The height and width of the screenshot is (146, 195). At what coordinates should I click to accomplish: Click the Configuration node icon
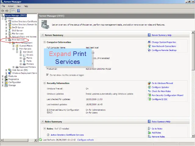tap(6, 82)
